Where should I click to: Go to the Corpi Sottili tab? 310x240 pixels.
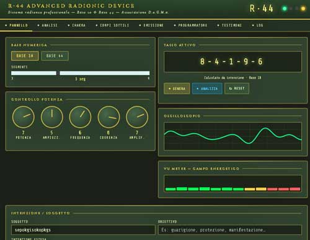pos(112,25)
